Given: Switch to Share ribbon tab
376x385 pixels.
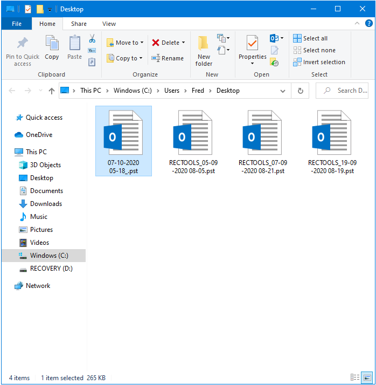Looking at the screenshot, I should [x=79, y=24].
